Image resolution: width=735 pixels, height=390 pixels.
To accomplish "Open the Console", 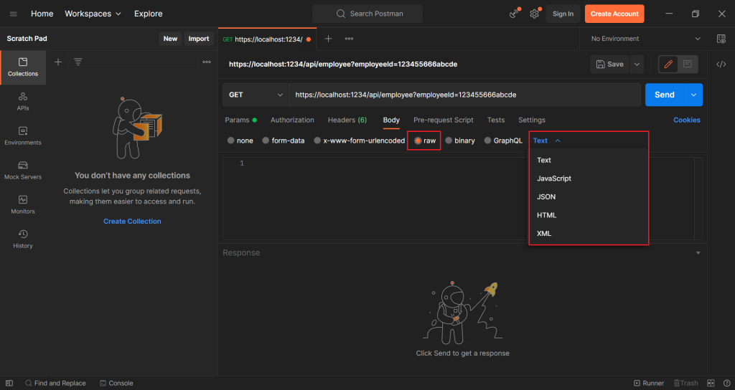I will (x=116, y=383).
